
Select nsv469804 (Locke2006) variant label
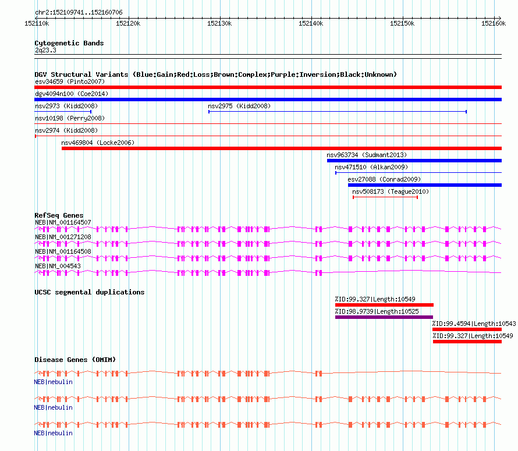click(98, 143)
